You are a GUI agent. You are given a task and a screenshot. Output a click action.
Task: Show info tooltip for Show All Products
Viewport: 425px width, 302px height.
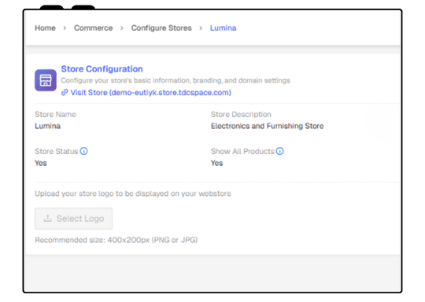coord(279,151)
